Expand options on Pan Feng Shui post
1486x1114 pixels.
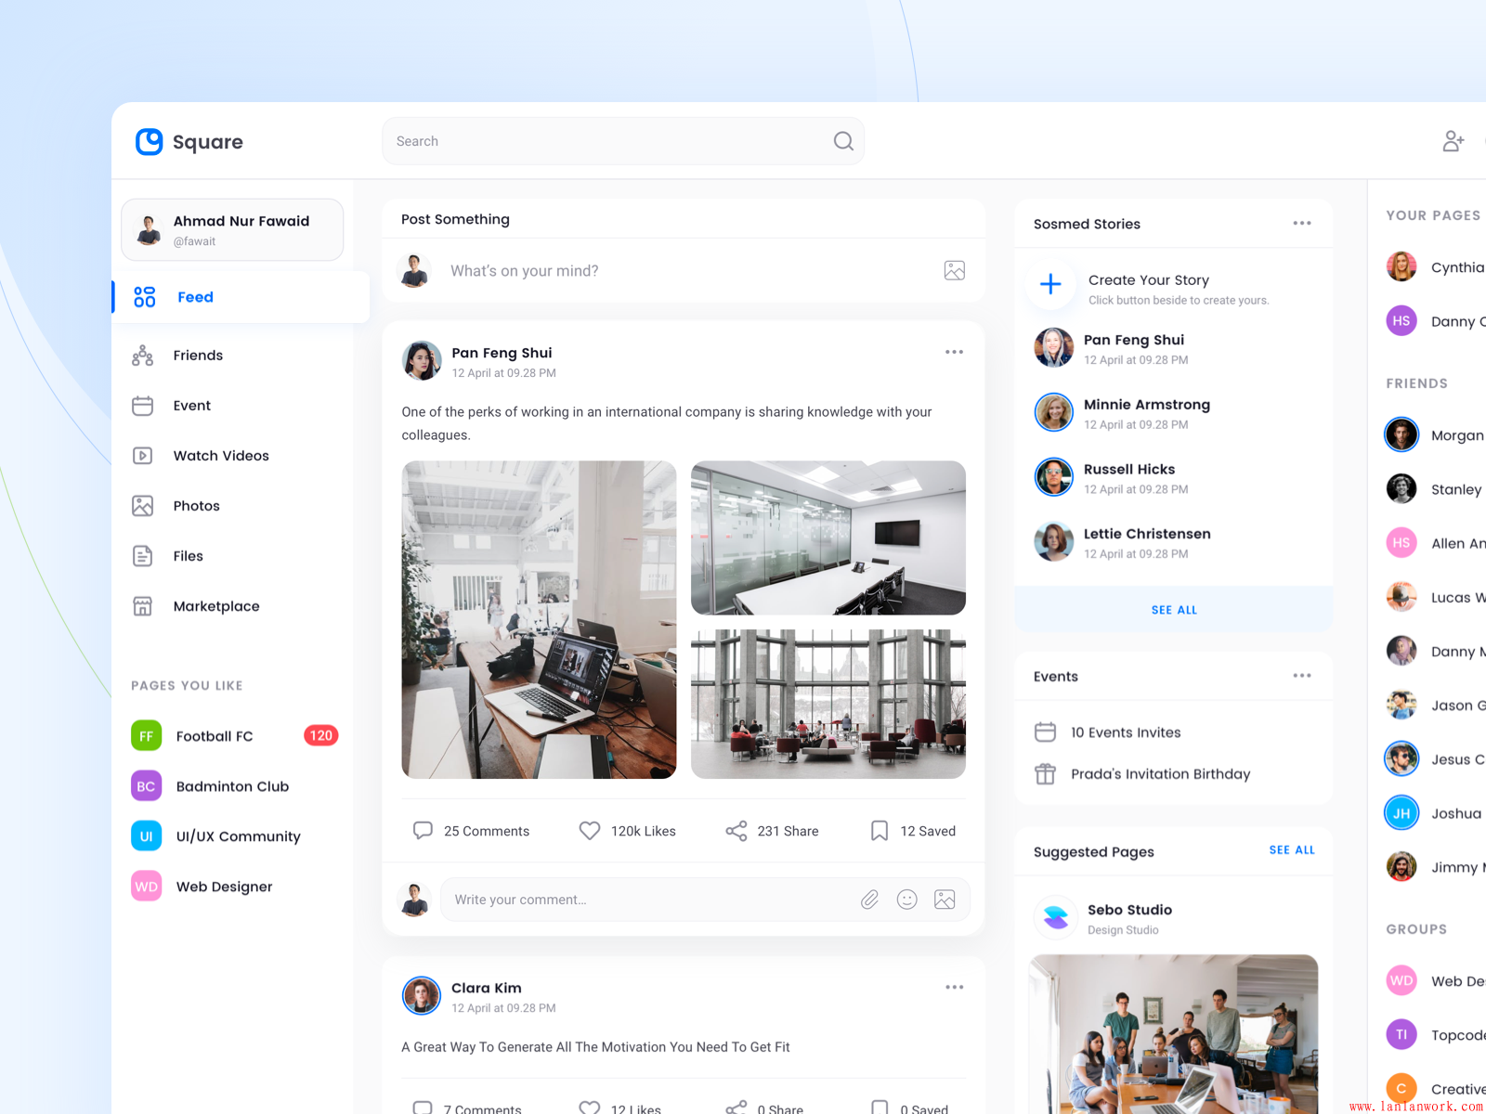click(x=954, y=353)
